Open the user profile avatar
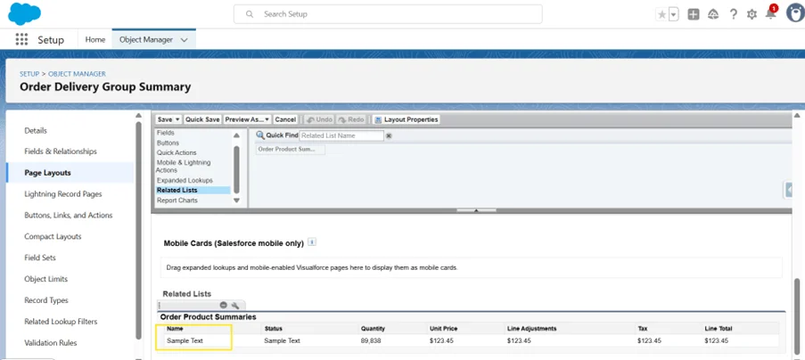The height and width of the screenshot is (360, 805). pyautogui.click(x=796, y=13)
